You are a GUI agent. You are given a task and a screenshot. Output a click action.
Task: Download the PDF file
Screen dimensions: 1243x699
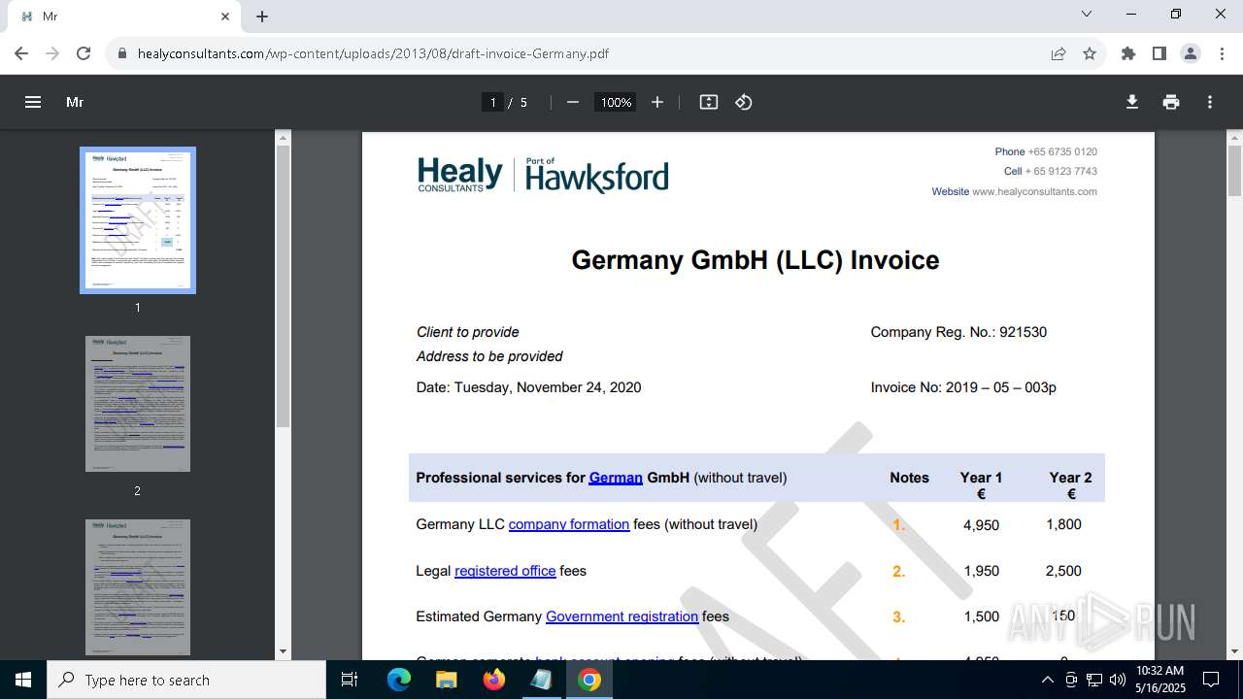point(1132,102)
